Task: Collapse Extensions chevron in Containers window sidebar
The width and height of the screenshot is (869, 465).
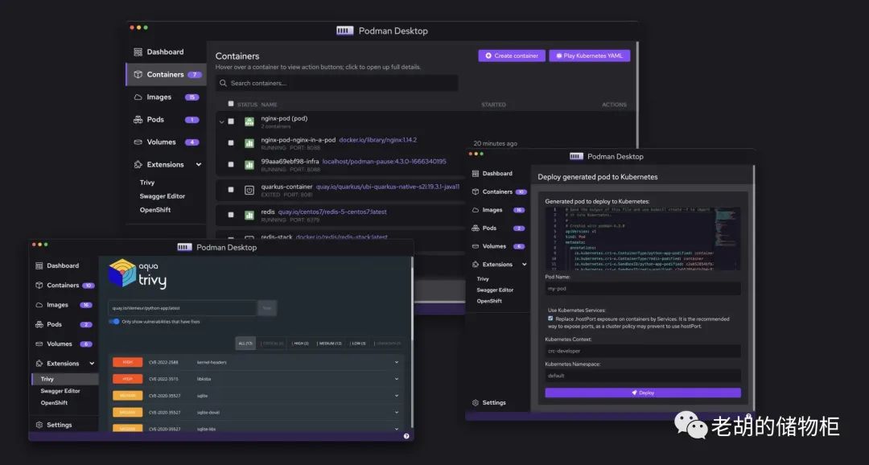Action: [x=199, y=165]
